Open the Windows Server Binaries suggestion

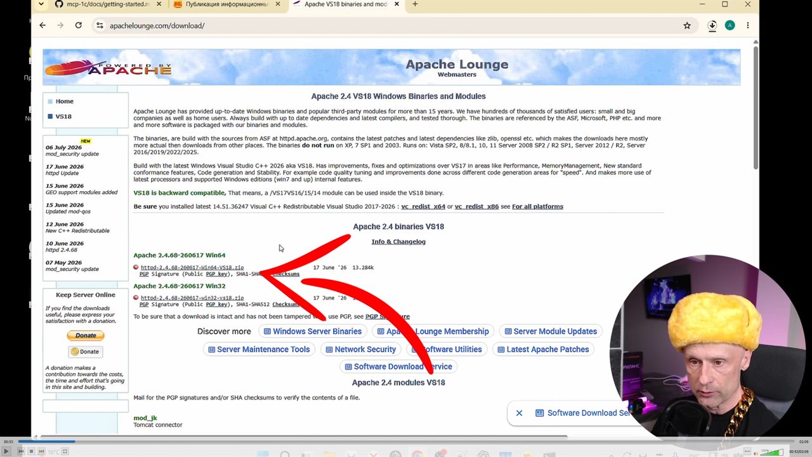312,331
